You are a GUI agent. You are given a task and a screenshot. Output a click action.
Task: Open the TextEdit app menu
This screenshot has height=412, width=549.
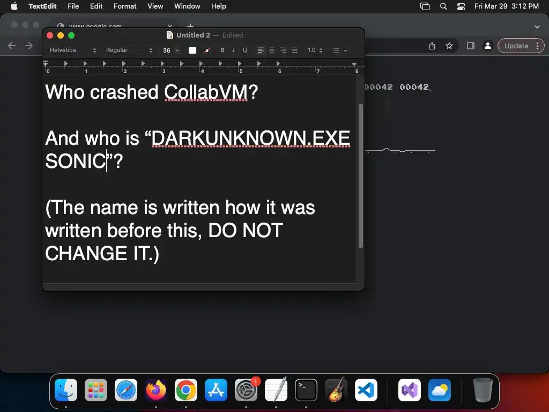click(x=42, y=6)
